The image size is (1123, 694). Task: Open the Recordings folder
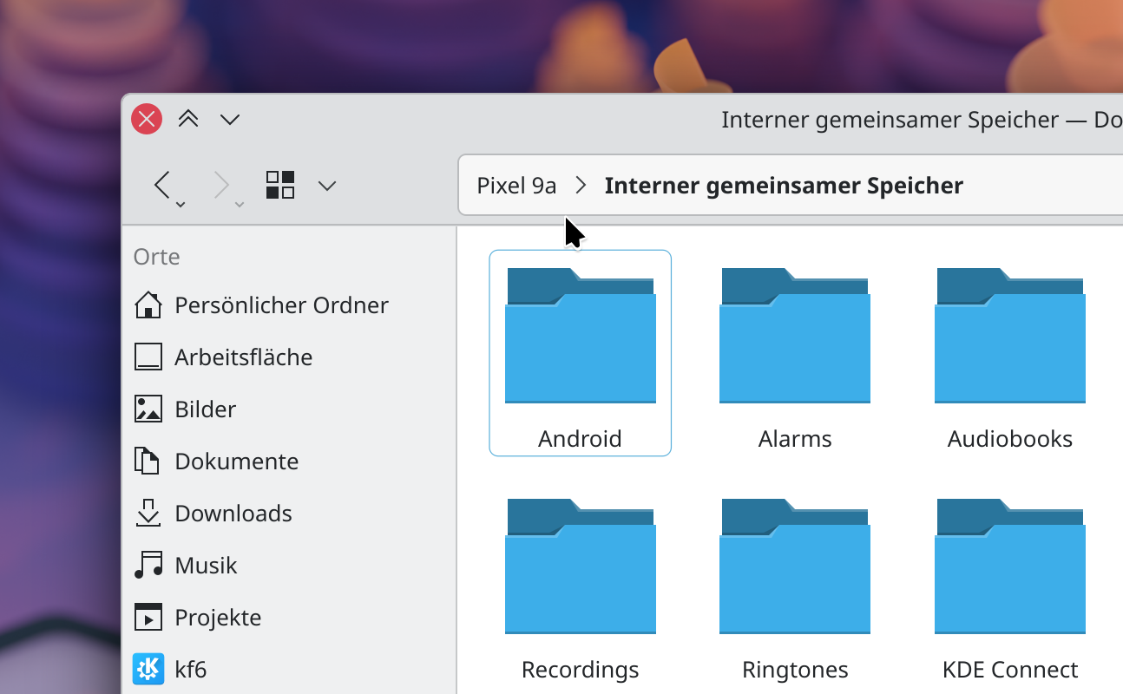pos(580,577)
